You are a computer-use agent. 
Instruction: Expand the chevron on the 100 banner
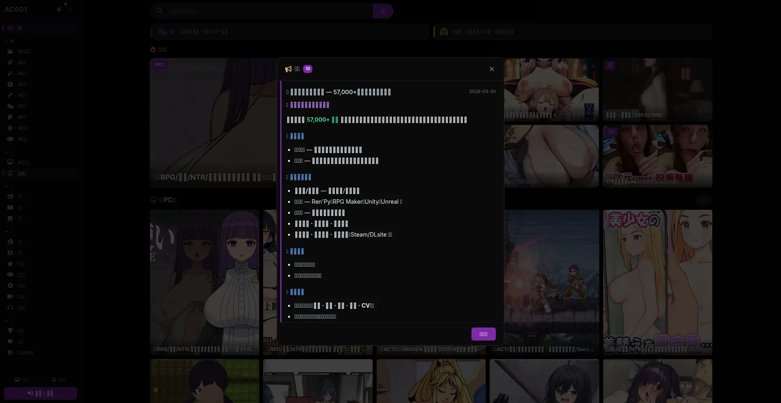pos(704,32)
